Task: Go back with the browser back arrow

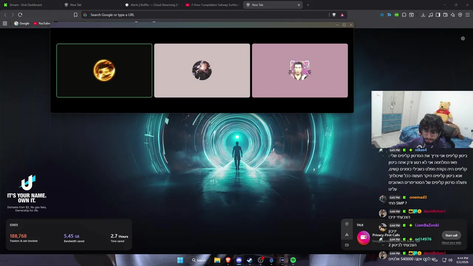Action: click(x=5, y=15)
